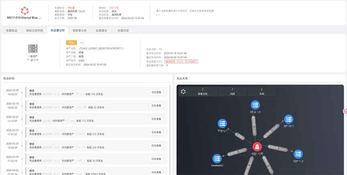The width and height of the screenshot is (347, 175).
Task: Go to the 处置建议 tab
Action: [101, 31]
